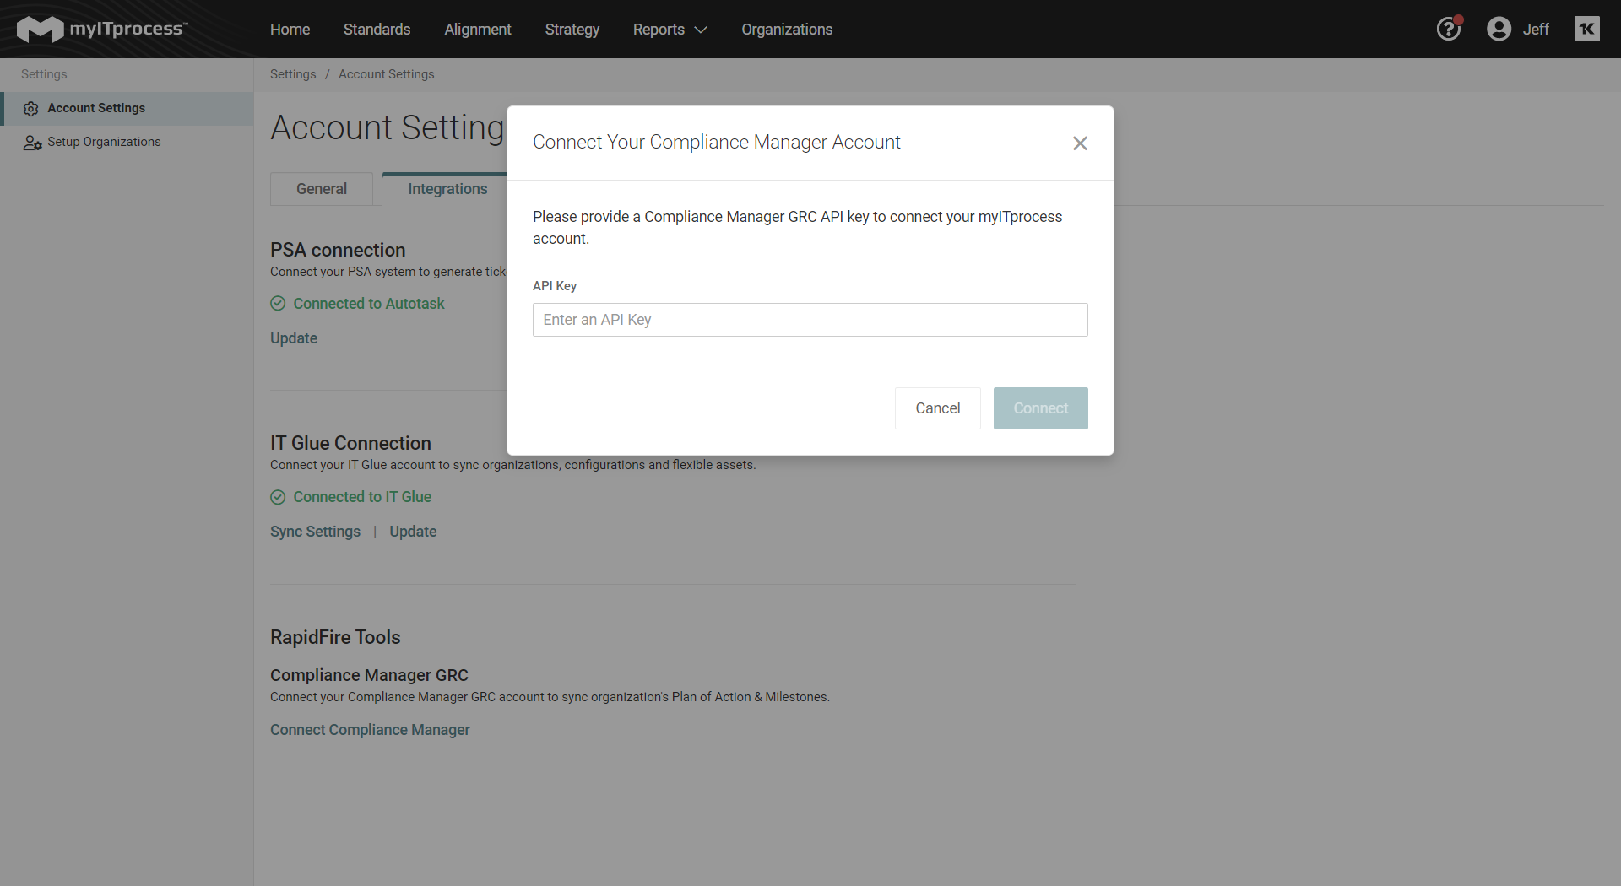Open the Kaseya K icon menu
This screenshot has width=1621, height=886.
(1587, 29)
